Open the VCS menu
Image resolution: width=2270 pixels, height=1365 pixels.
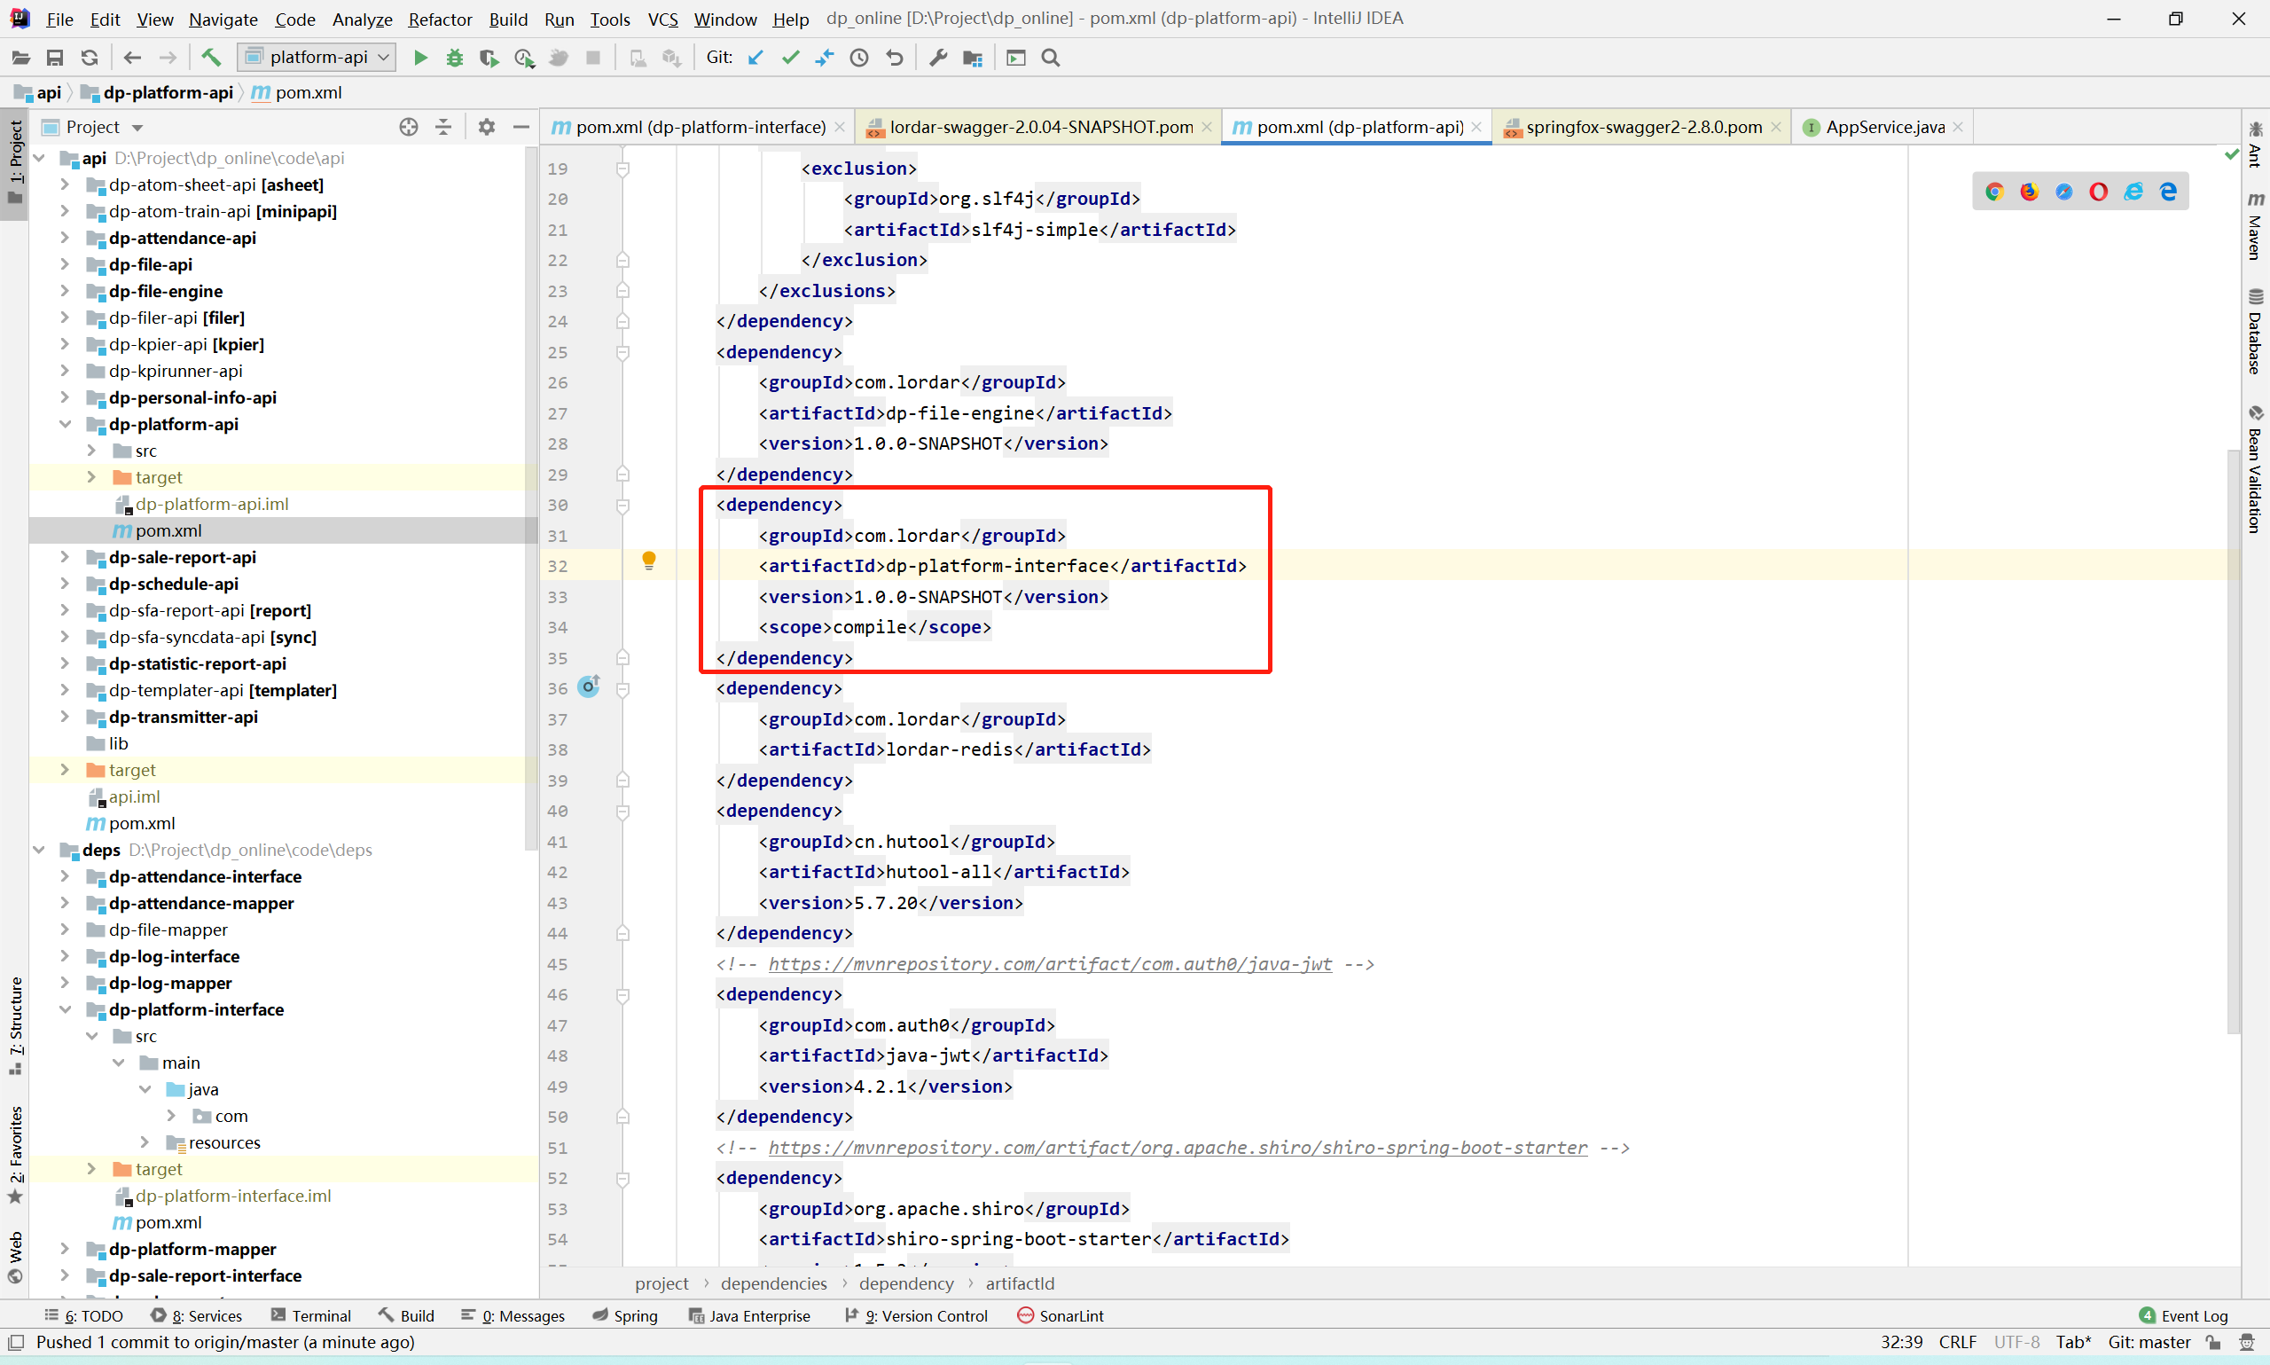662,19
